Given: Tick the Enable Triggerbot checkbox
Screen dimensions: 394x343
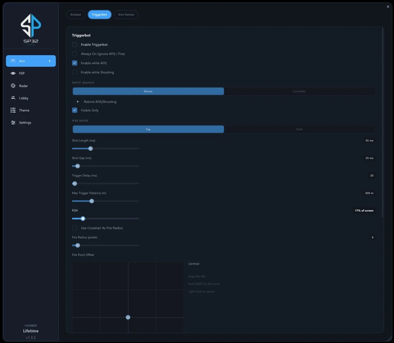Looking at the screenshot, I should (75, 45).
